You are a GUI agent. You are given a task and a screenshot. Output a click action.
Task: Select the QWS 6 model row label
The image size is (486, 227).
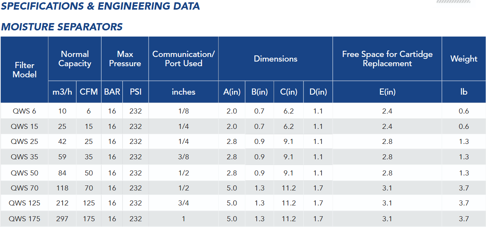tap(24, 111)
